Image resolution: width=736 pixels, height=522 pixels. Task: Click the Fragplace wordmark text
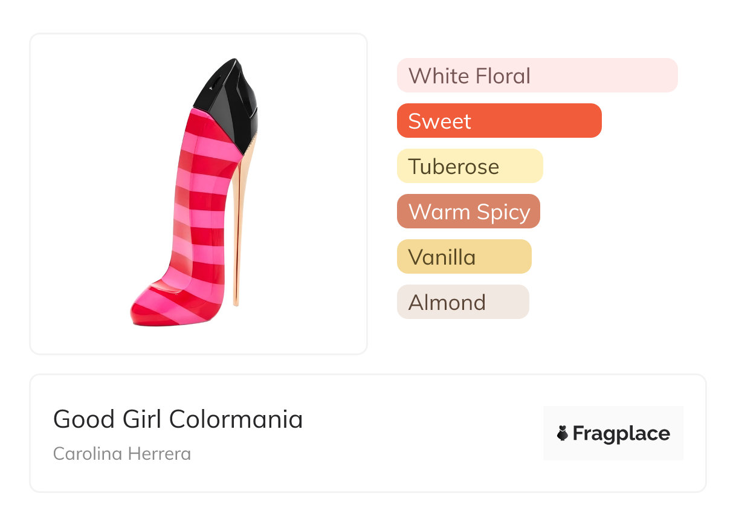[x=621, y=433]
